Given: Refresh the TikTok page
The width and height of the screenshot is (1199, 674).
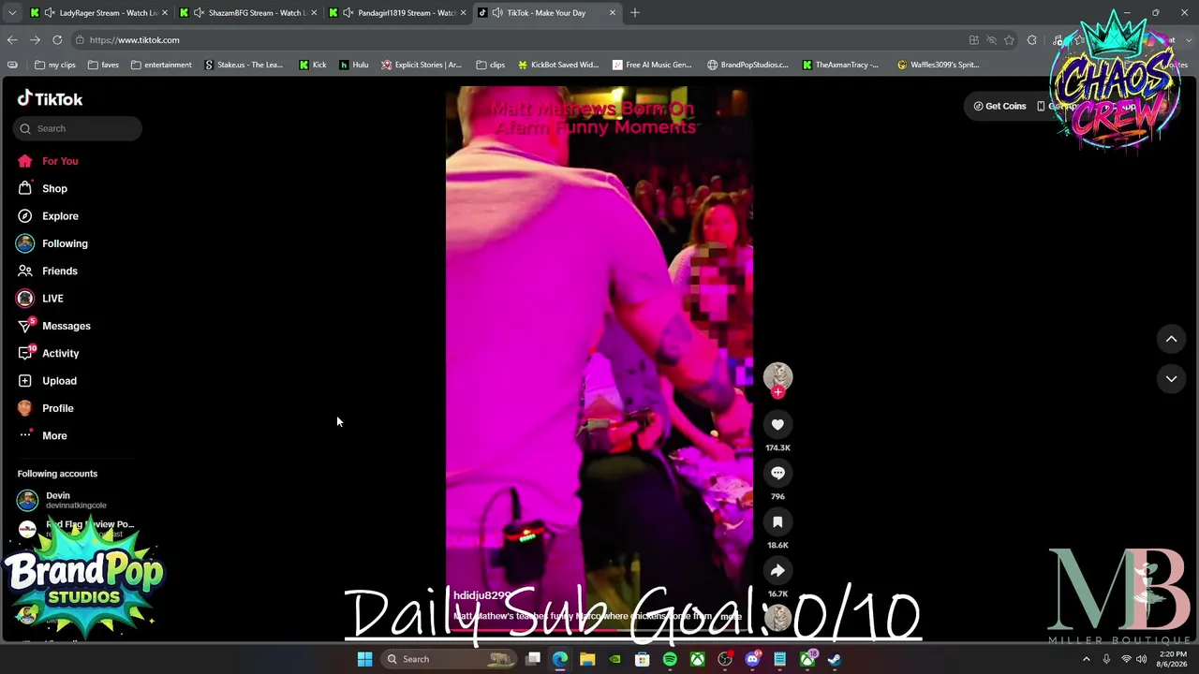Looking at the screenshot, I should tap(57, 40).
